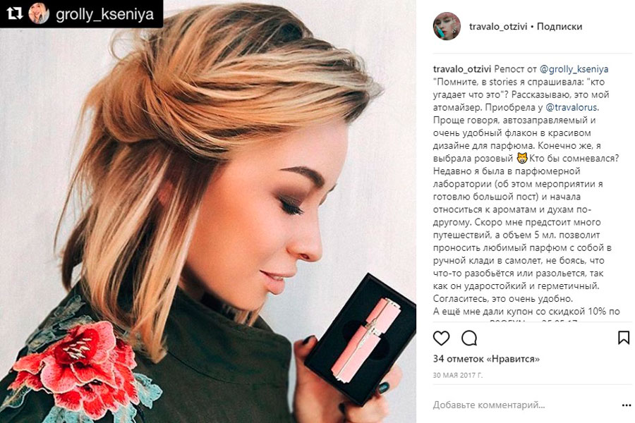The width and height of the screenshot is (635, 423).
Task: Click travalo_otzivi username in the caption
Action: (x=462, y=69)
